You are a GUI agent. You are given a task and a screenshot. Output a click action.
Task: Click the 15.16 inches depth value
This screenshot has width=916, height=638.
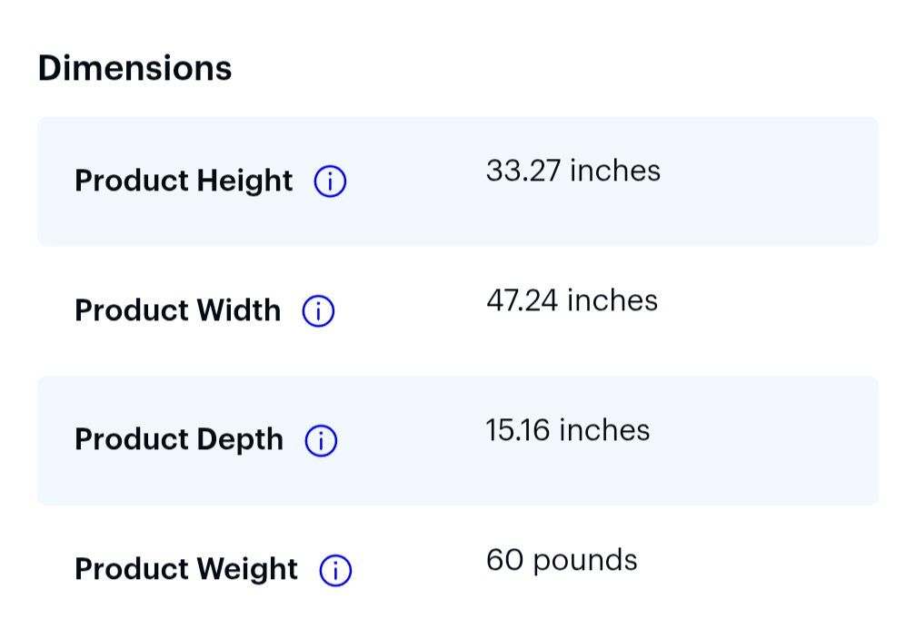(x=568, y=430)
